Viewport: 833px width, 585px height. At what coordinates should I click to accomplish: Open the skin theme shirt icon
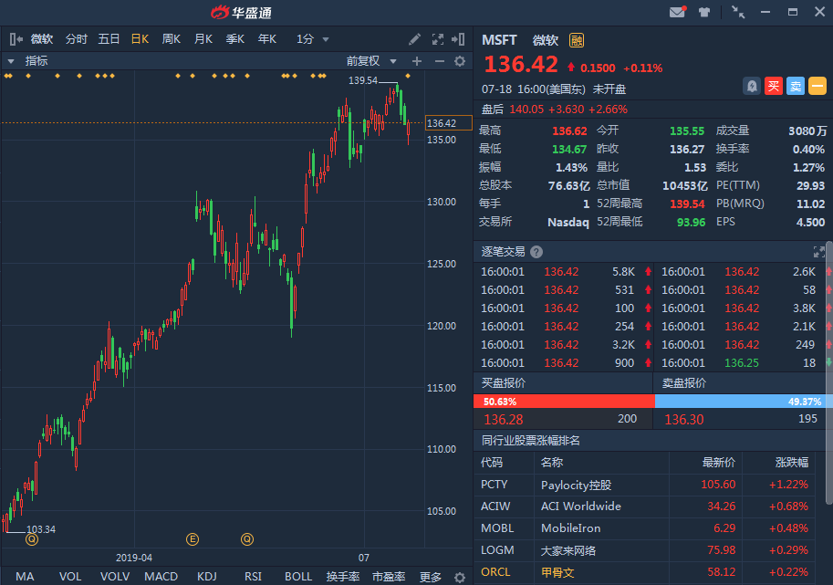point(704,12)
